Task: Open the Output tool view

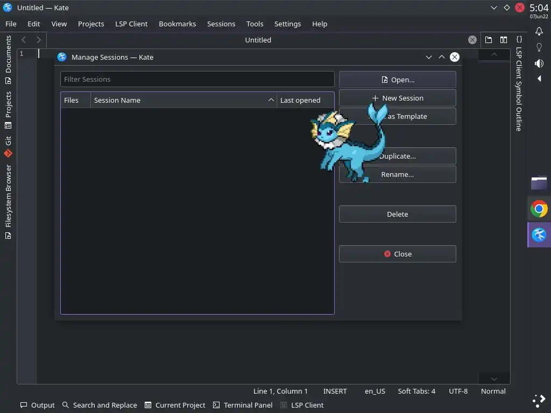Action: coord(38,405)
